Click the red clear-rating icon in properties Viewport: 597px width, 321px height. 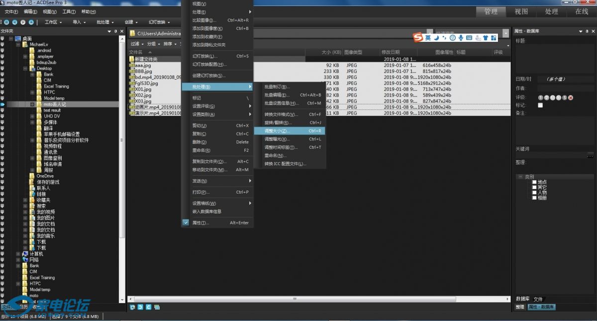[571, 98]
